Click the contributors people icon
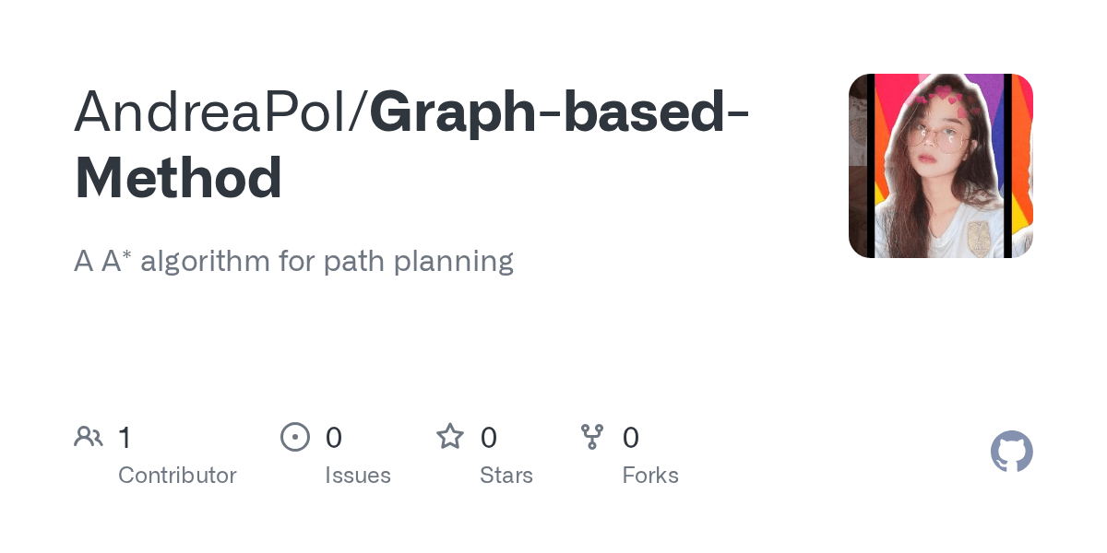 (x=89, y=437)
